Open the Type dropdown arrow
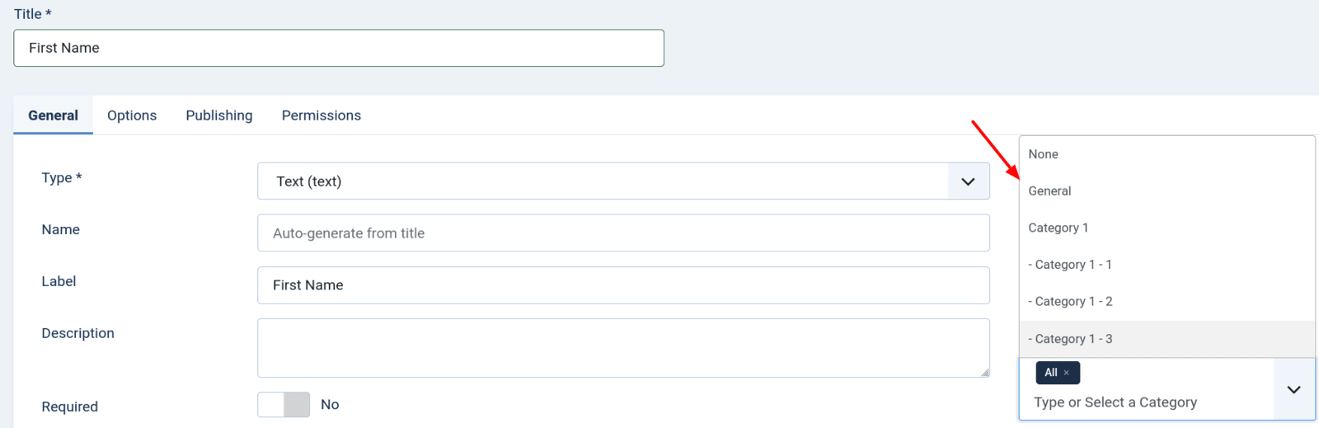This screenshot has width=1319, height=428. click(968, 181)
